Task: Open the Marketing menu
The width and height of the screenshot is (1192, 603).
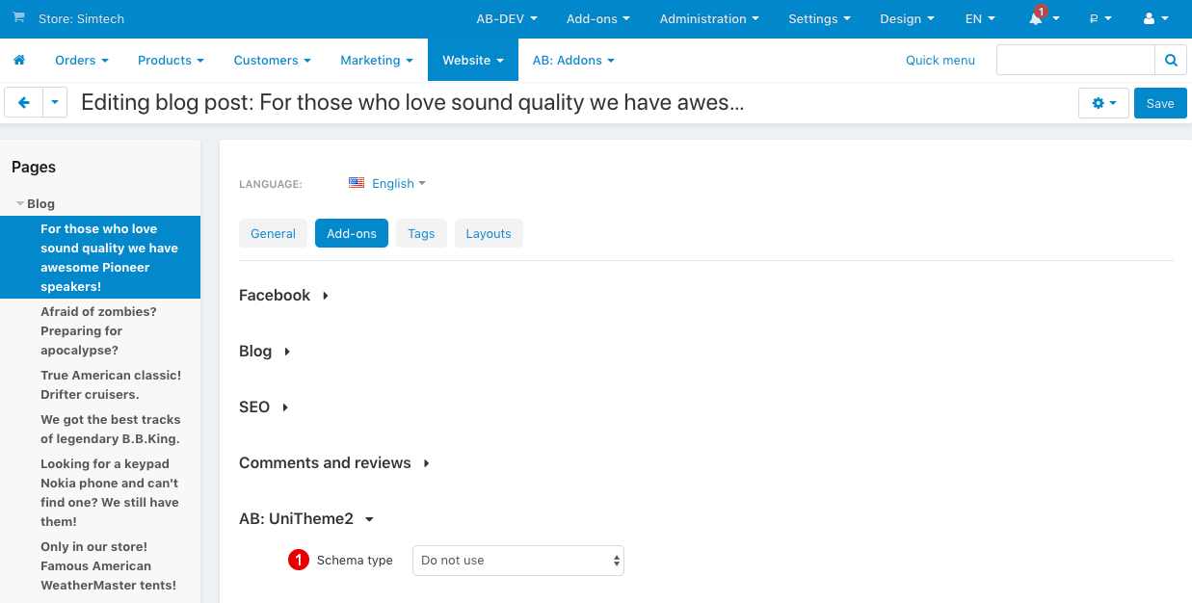Action: 377,60
